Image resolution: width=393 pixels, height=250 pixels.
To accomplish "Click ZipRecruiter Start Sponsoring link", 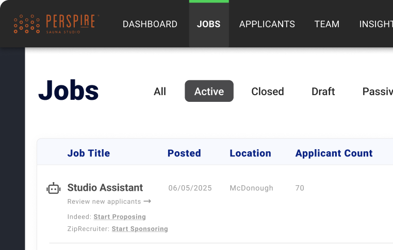I will pyautogui.click(x=140, y=229).
